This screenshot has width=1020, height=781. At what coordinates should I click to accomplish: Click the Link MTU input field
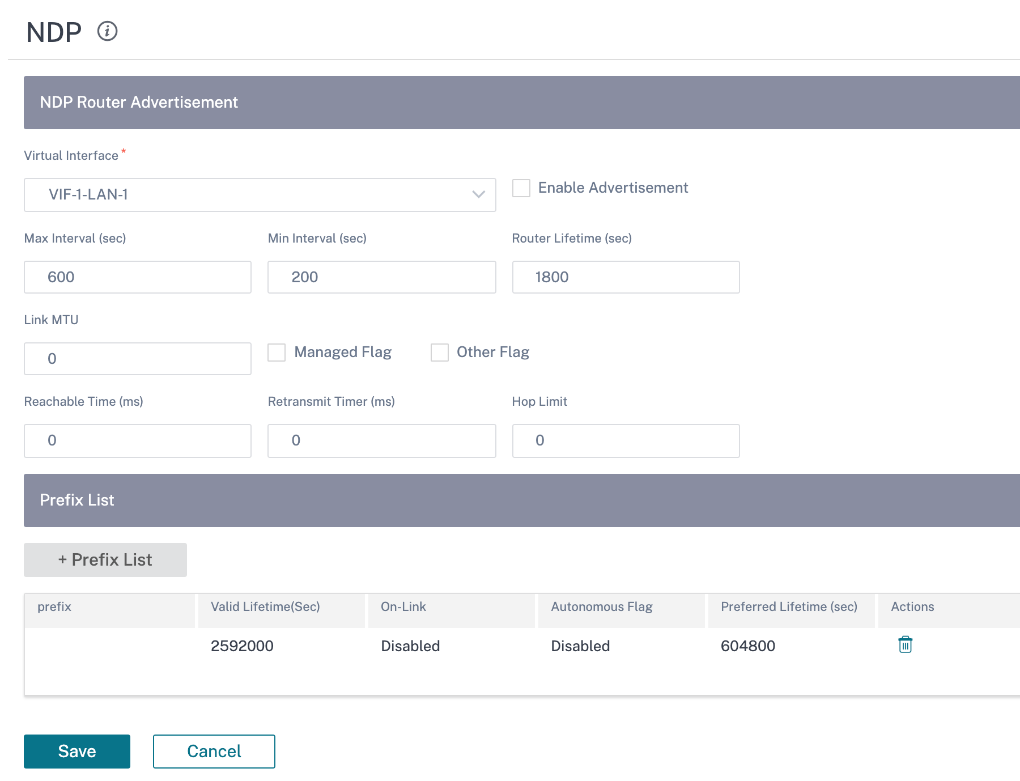138,359
